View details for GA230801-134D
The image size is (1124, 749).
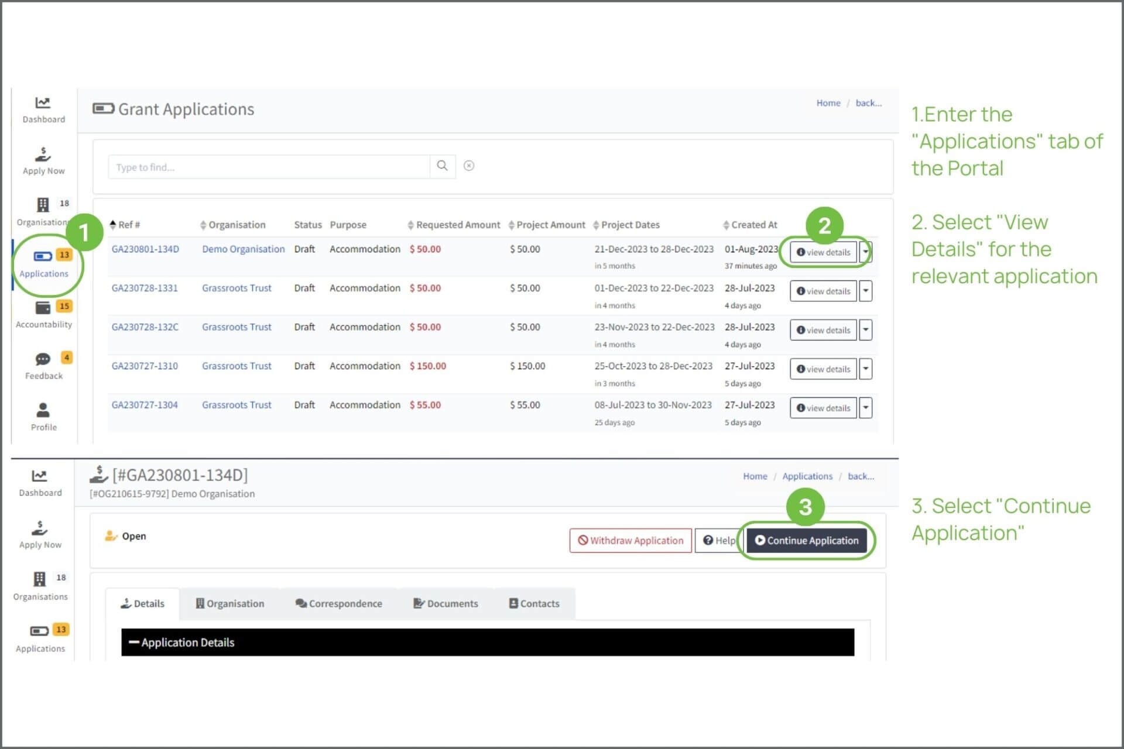click(x=823, y=252)
